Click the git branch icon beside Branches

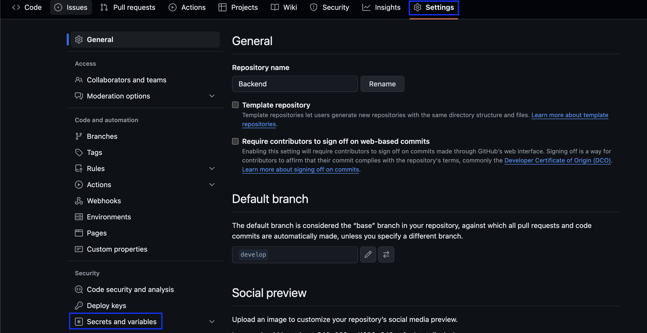79,136
